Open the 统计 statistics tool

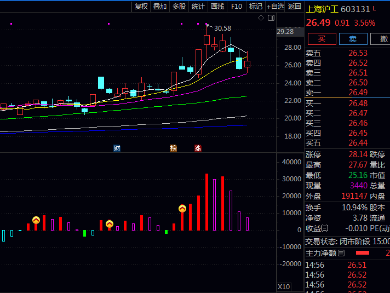(198, 7)
